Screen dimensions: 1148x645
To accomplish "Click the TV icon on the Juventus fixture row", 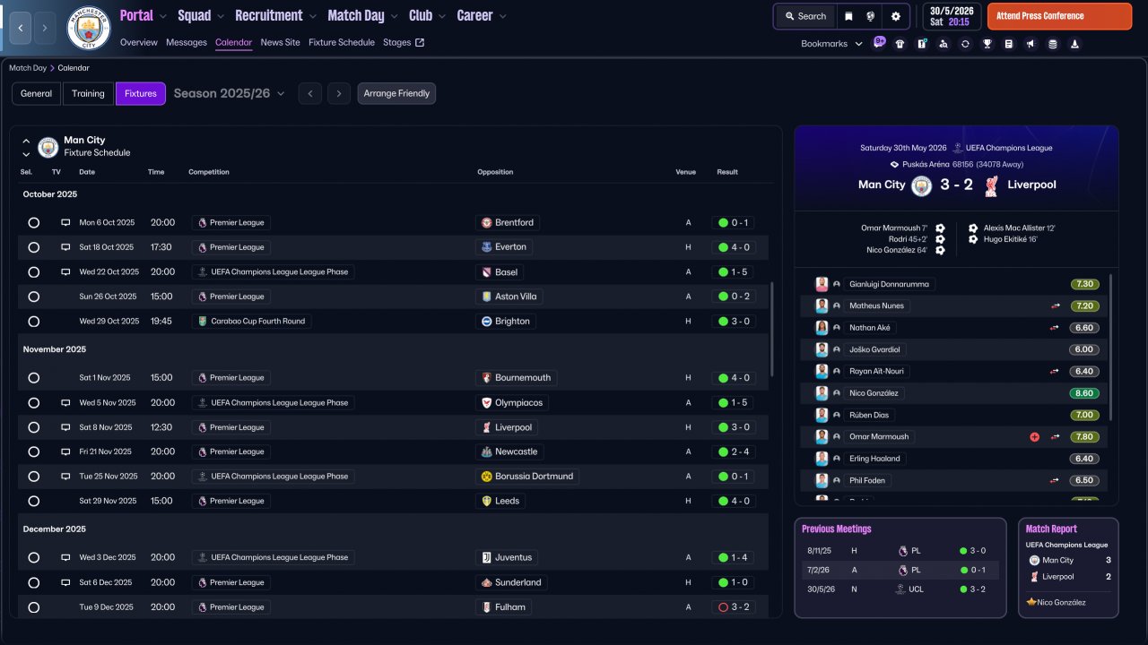I will pyautogui.click(x=65, y=557).
